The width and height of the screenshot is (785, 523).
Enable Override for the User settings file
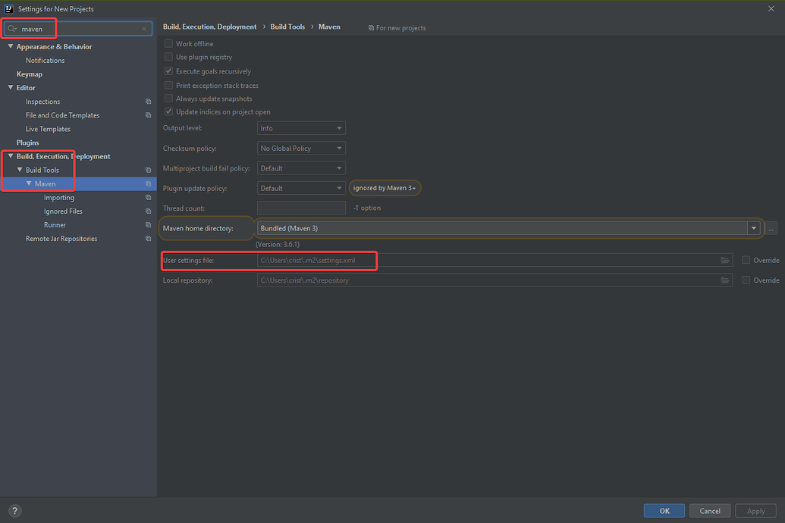[x=746, y=260]
